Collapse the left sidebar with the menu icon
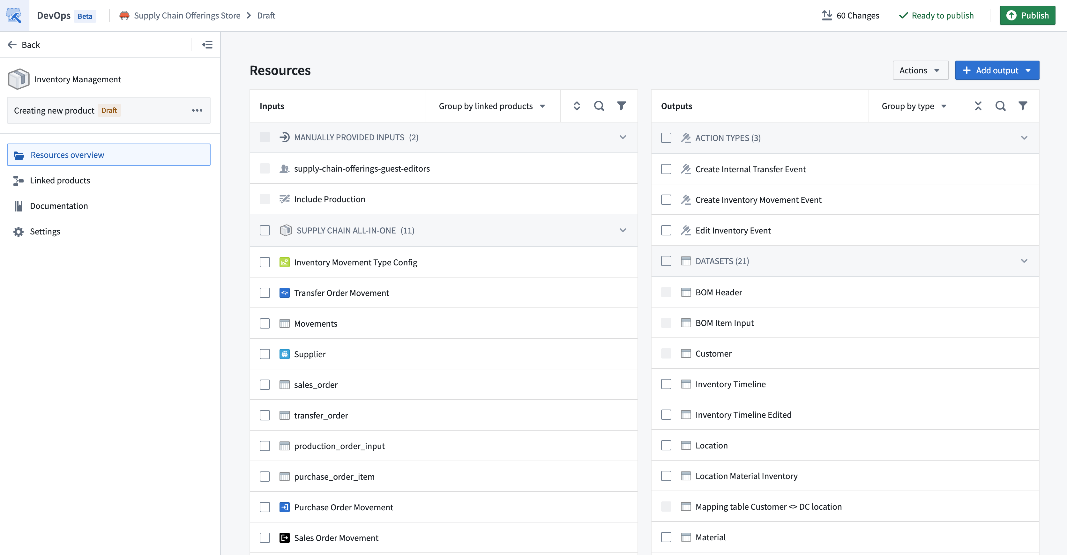 [x=207, y=45]
